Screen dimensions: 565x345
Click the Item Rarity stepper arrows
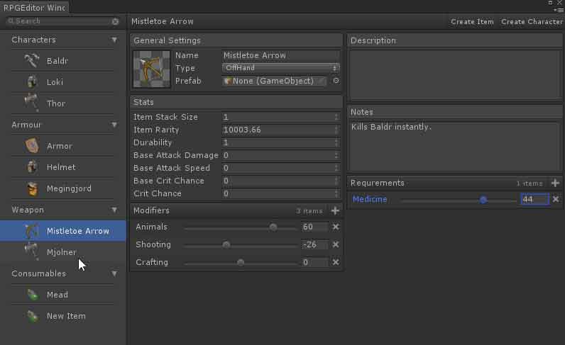336,130
